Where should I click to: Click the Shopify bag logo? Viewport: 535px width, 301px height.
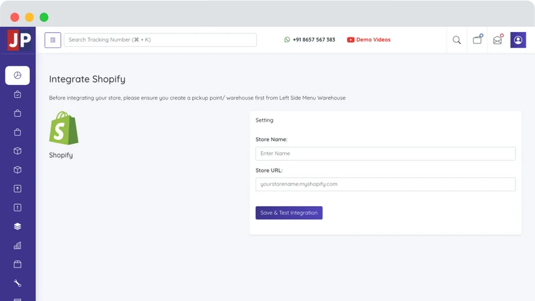tap(64, 128)
